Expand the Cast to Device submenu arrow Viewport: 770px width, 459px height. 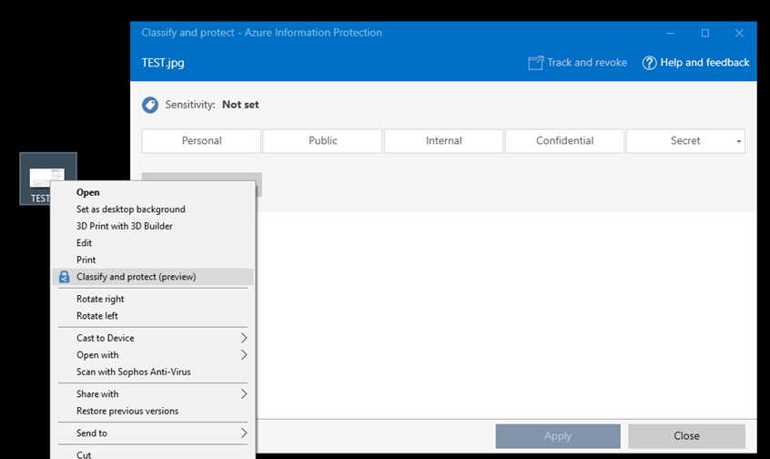click(244, 338)
